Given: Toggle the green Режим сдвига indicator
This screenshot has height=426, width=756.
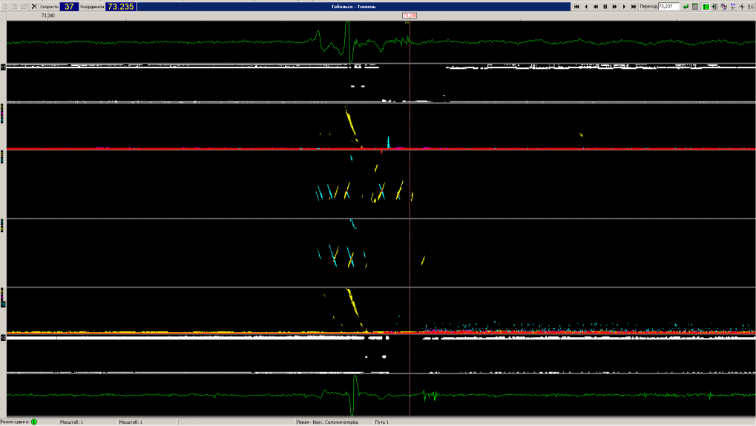Looking at the screenshot, I should [34, 422].
